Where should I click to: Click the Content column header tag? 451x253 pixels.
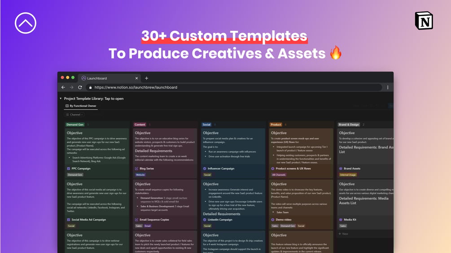pos(140,124)
